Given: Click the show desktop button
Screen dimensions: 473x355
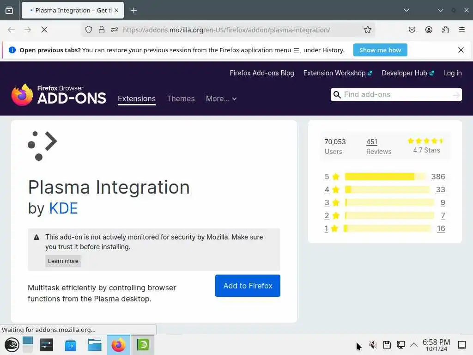Looking at the screenshot, I should click(462, 345).
